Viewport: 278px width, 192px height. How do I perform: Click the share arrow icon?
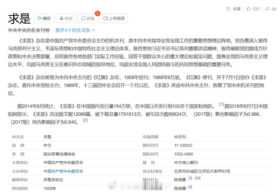[x=267, y=9]
